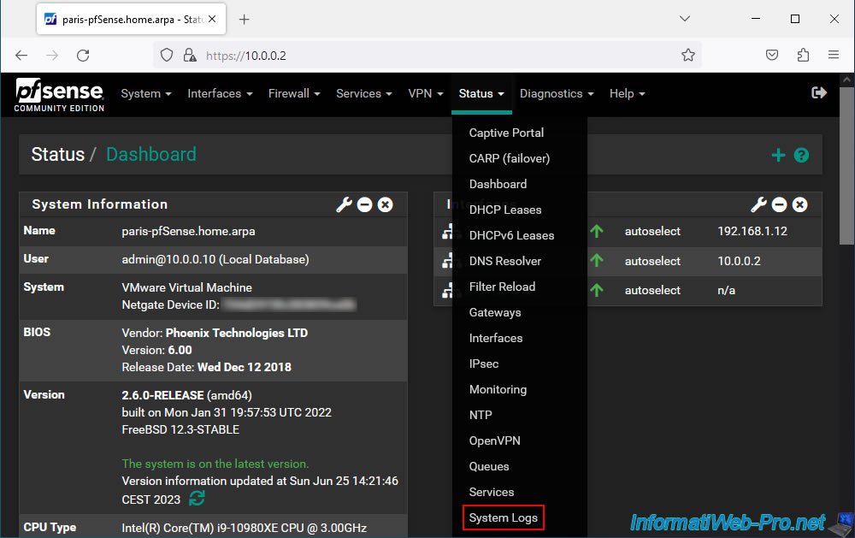Log out using the sign-out icon
The width and height of the screenshot is (855, 538).
819,92
